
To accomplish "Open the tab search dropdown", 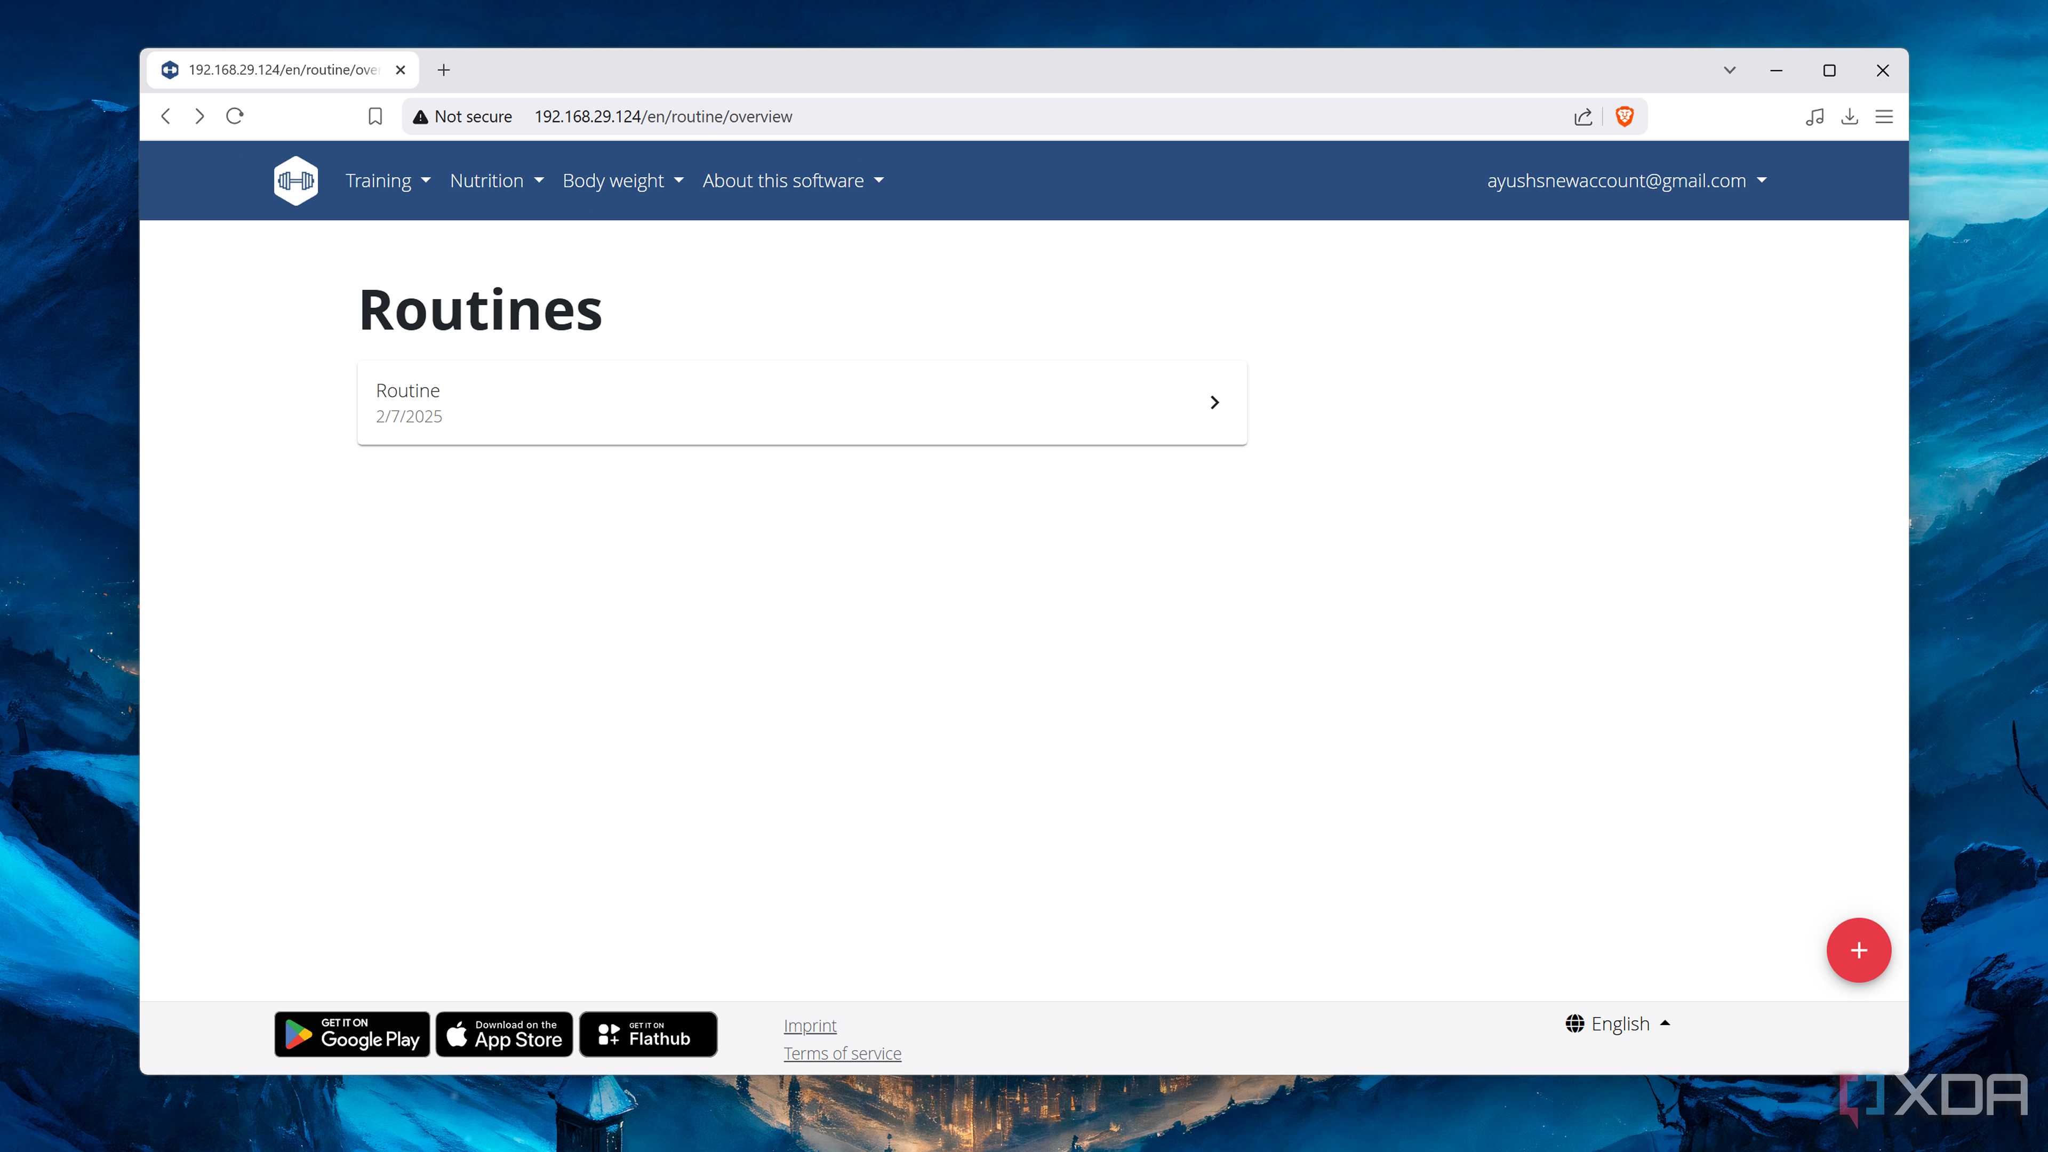I will click(x=1729, y=70).
